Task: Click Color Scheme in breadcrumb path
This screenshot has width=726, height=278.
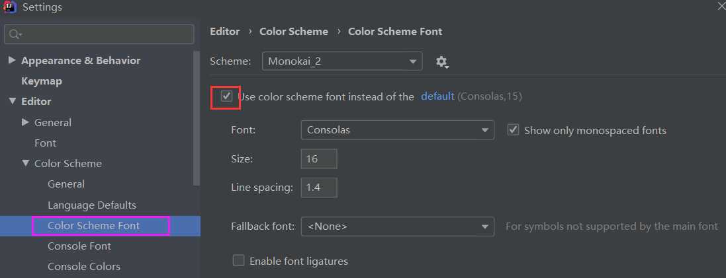Action: (294, 31)
